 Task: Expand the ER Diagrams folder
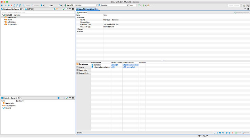tap(2, 105)
